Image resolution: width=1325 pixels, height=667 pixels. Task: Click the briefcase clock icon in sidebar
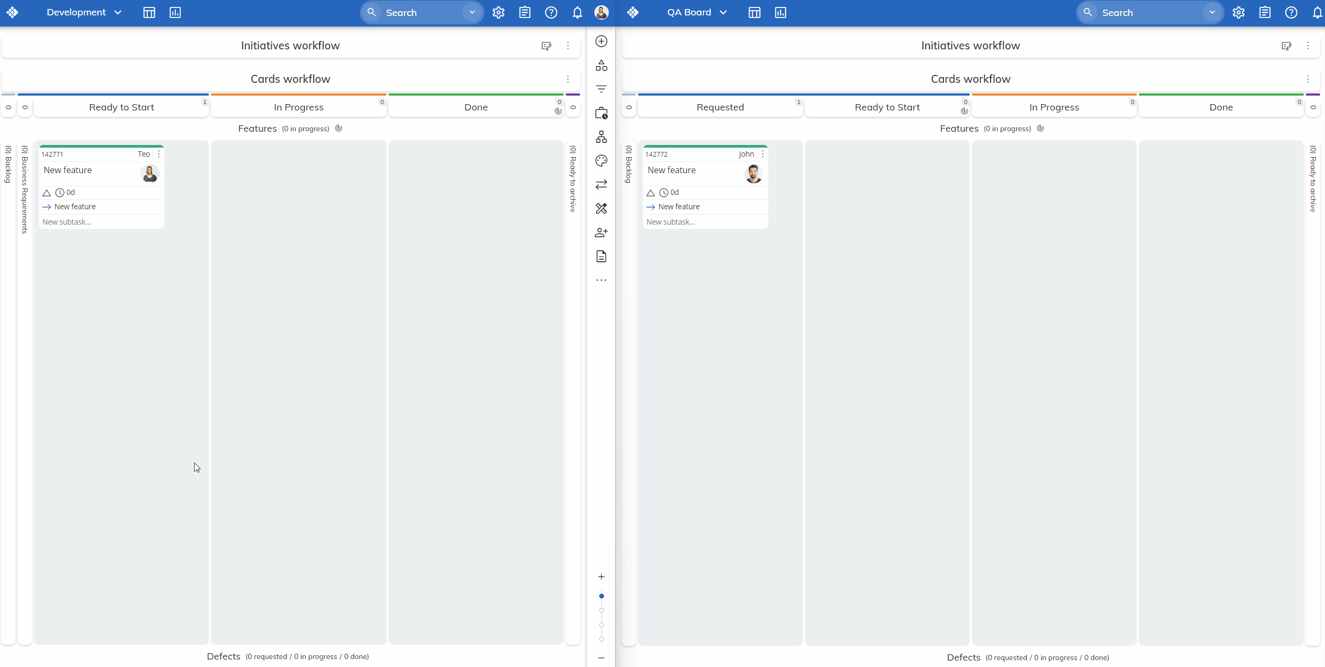point(601,113)
